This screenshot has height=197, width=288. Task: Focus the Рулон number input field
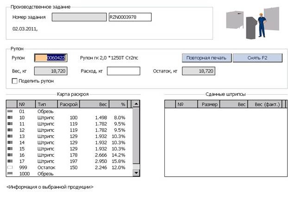51,58
